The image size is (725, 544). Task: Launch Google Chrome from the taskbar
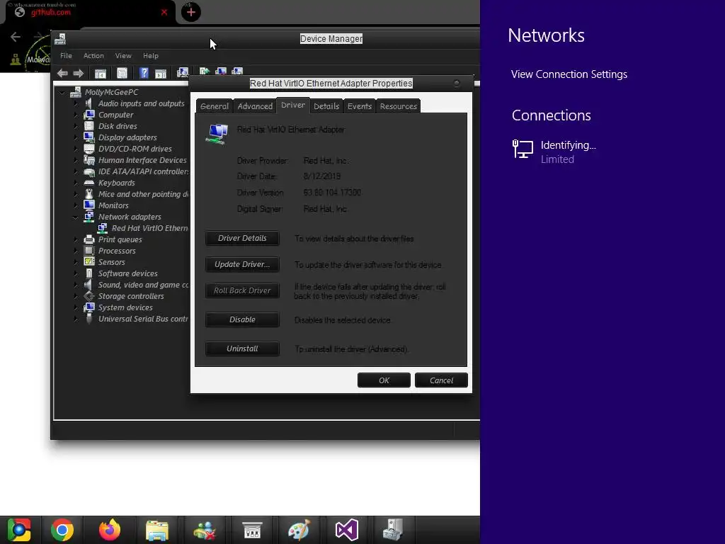pos(62,530)
